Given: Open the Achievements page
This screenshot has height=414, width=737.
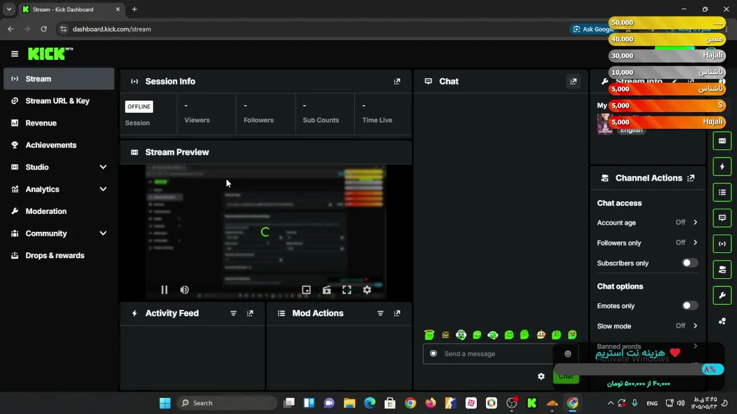Looking at the screenshot, I should [x=59, y=145].
